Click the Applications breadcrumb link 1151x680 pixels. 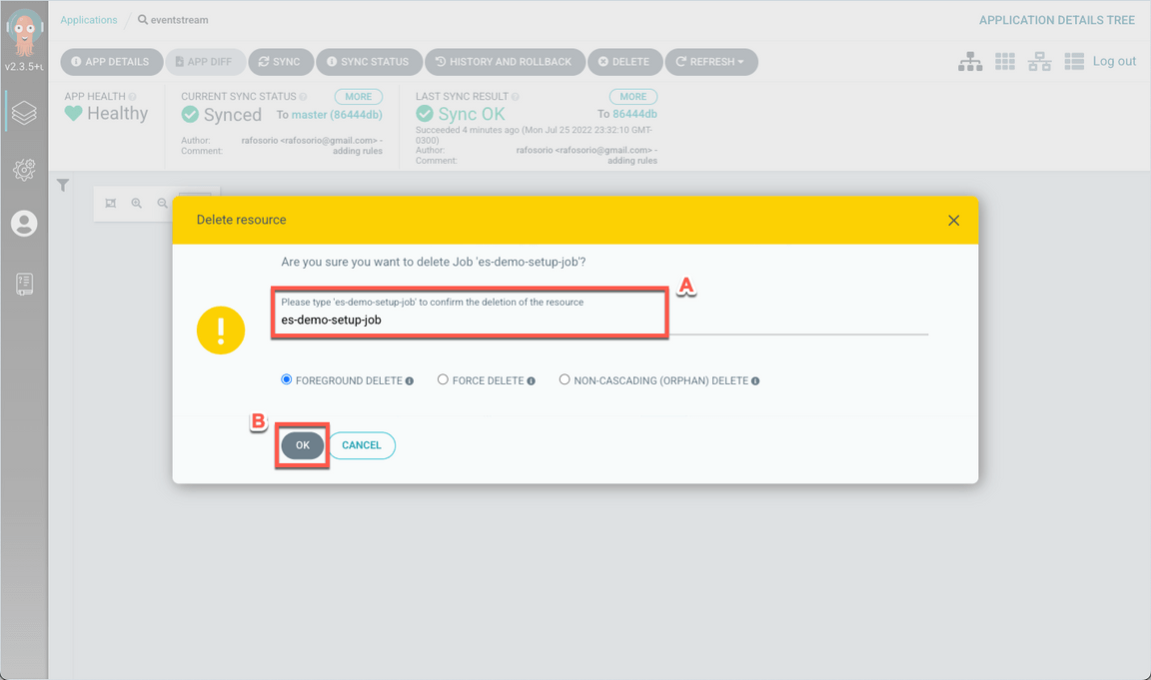[89, 20]
